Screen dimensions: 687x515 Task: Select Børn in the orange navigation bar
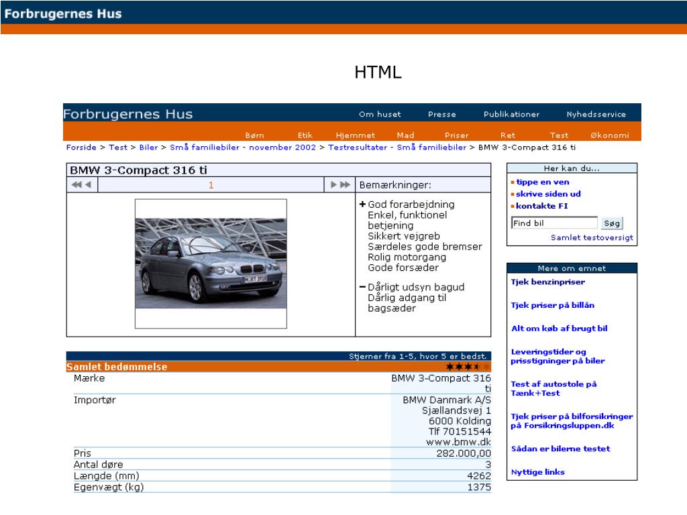tap(254, 135)
